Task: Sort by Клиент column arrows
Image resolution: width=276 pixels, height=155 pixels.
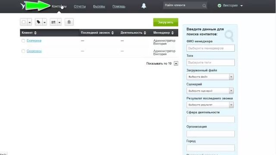Action: (x=35, y=33)
